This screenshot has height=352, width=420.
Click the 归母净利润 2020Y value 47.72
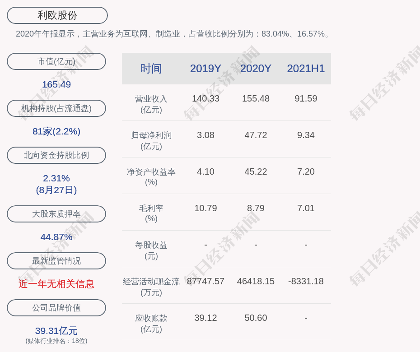(256, 135)
